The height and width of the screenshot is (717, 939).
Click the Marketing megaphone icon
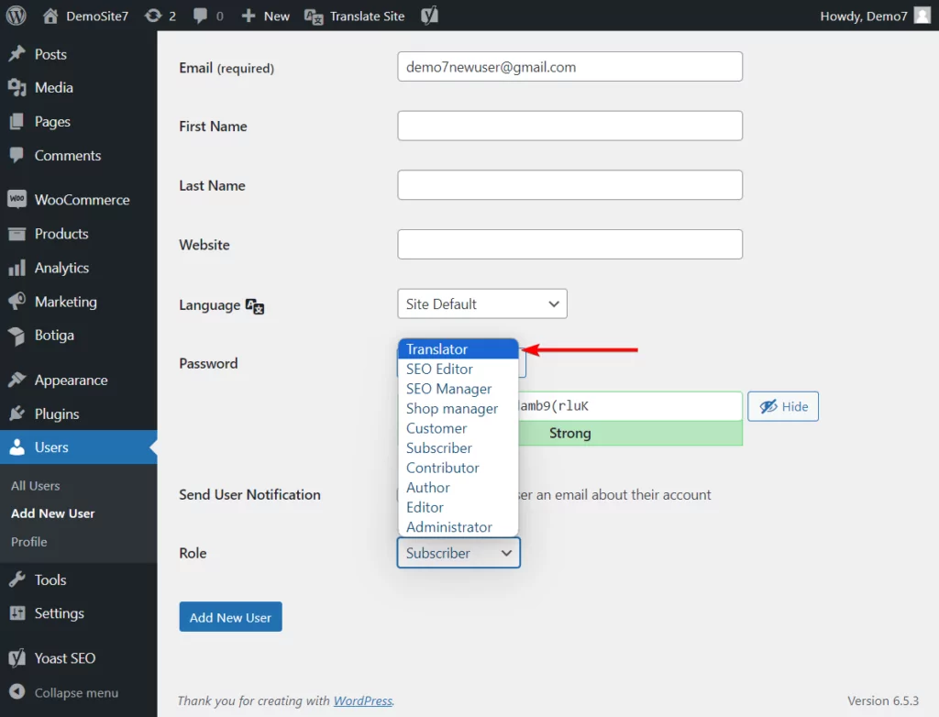(17, 301)
